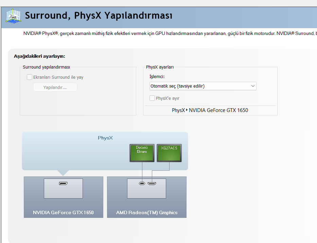Click the 'Yapılandır...' button
Viewport: 317px width, 243px height.
point(55,88)
